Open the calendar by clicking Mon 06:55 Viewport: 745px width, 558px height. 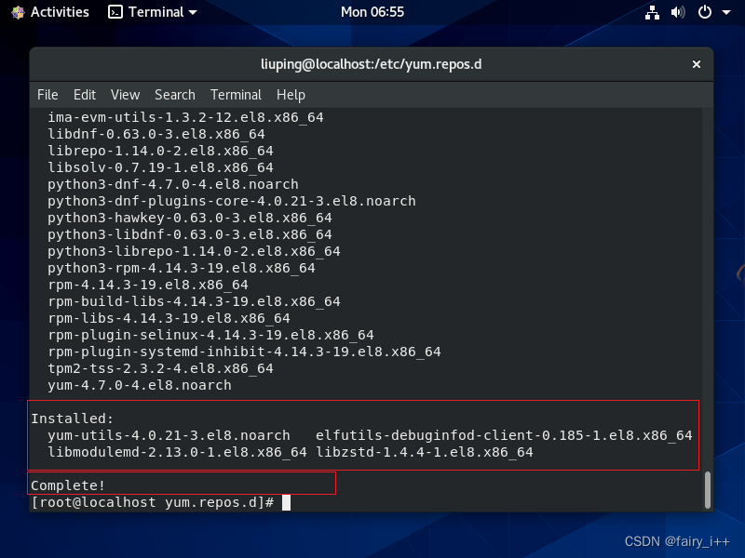tap(372, 12)
